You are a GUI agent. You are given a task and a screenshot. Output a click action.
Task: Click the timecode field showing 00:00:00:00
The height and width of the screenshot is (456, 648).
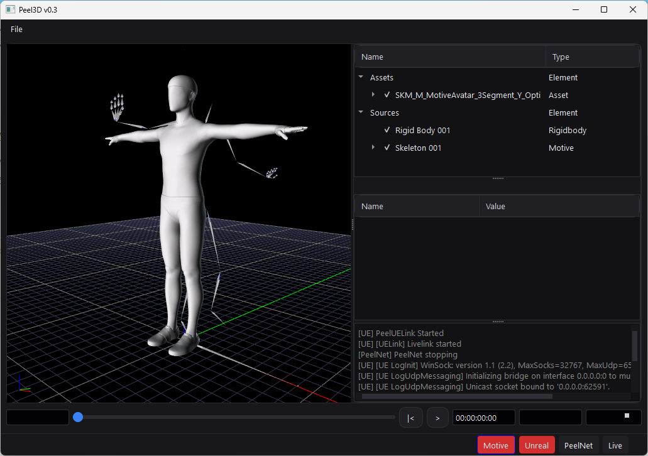click(x=483, y=418)
